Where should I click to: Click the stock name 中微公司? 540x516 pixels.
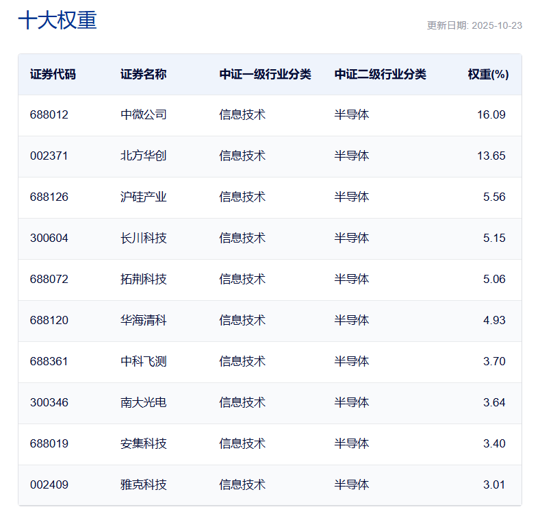point(144,115)
